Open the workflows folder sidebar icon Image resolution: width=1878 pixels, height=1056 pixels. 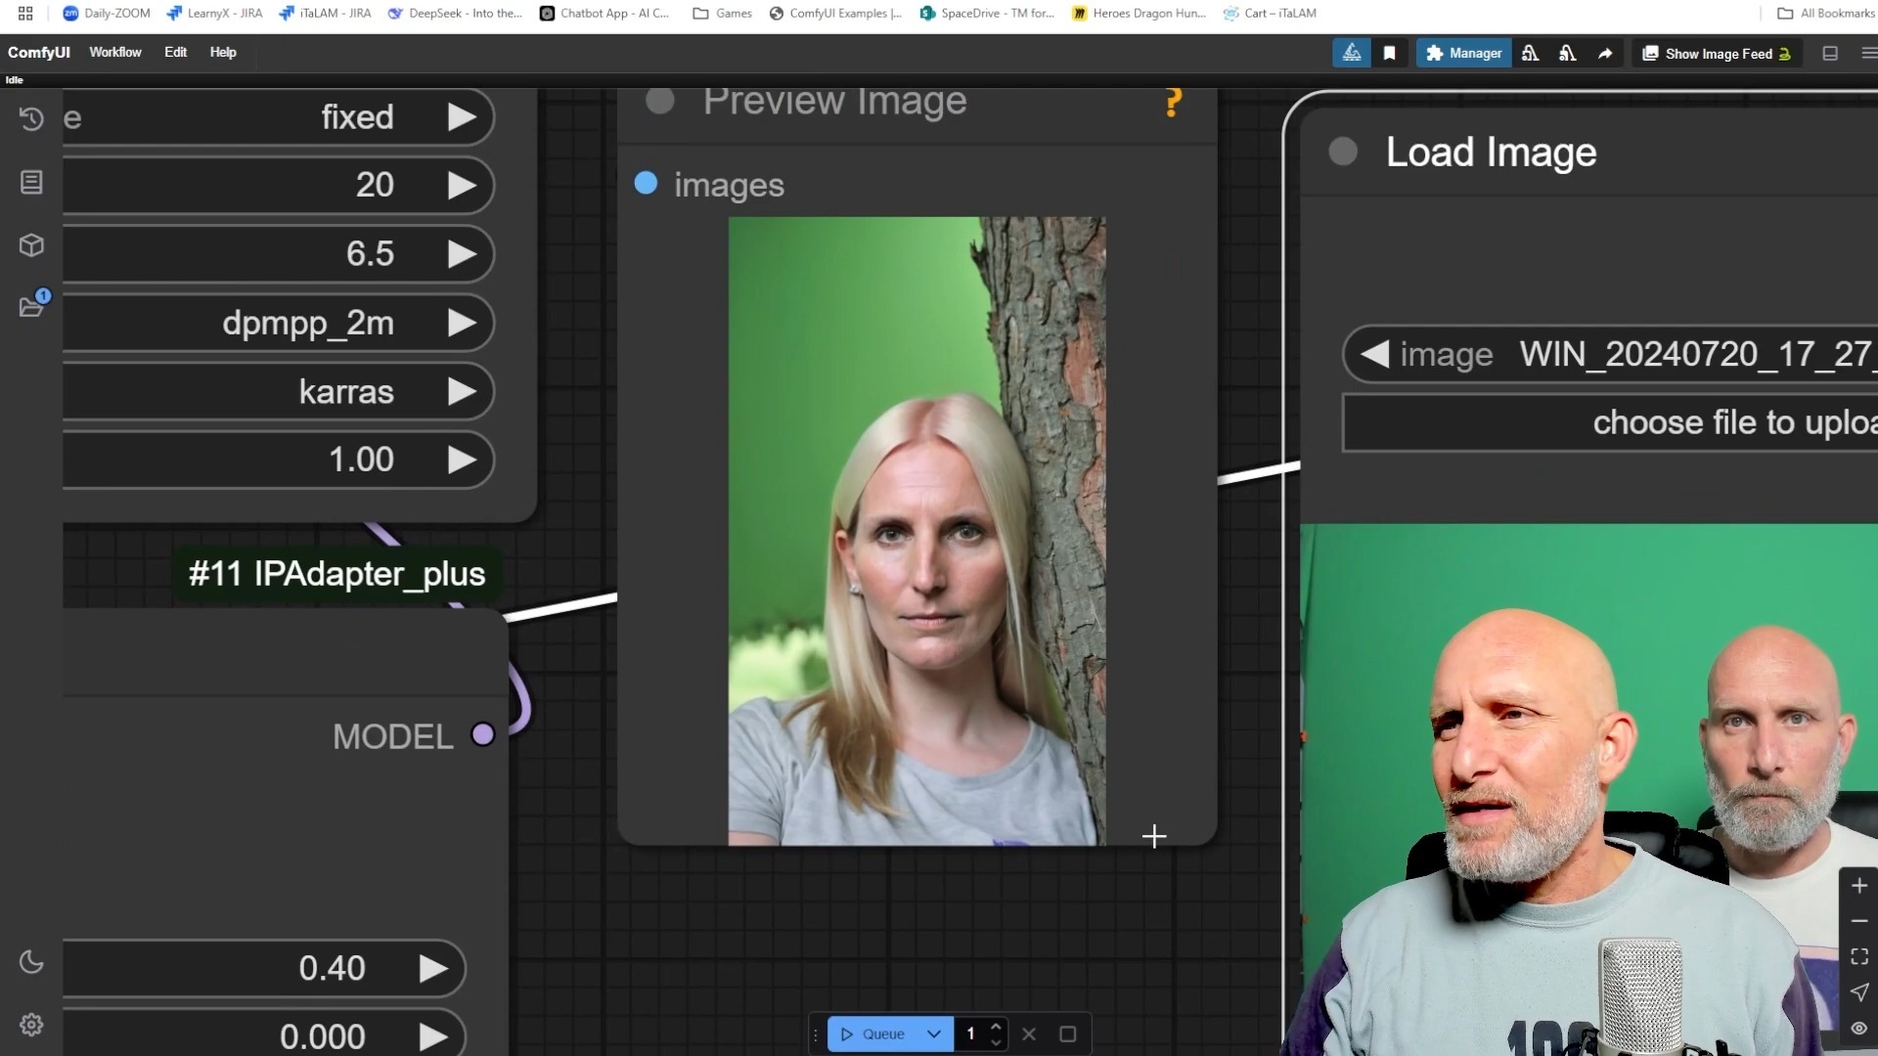pyautogui.click(x=31, y=307)
